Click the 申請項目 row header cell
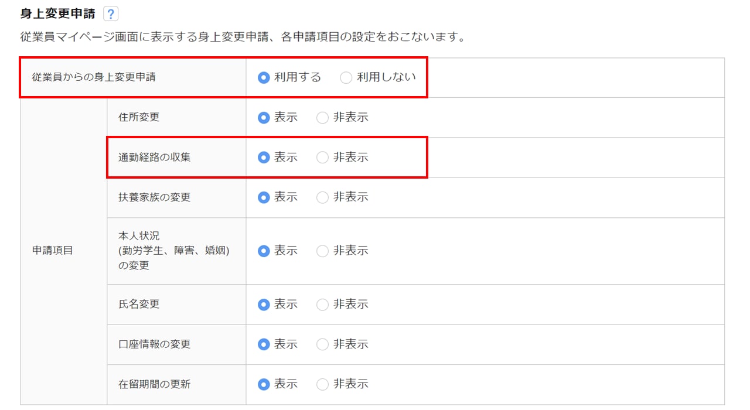The height and width of the screenshot is (410, 750). pos(53,251)
